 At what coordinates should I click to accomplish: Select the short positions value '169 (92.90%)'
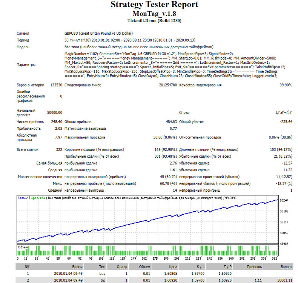tap(166, 150)
